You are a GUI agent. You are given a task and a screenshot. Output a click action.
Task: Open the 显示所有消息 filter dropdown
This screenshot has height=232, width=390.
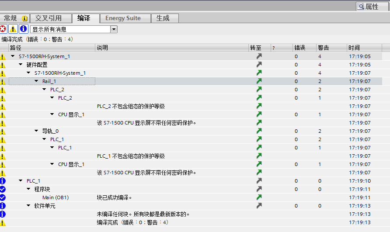pos(114,29)
